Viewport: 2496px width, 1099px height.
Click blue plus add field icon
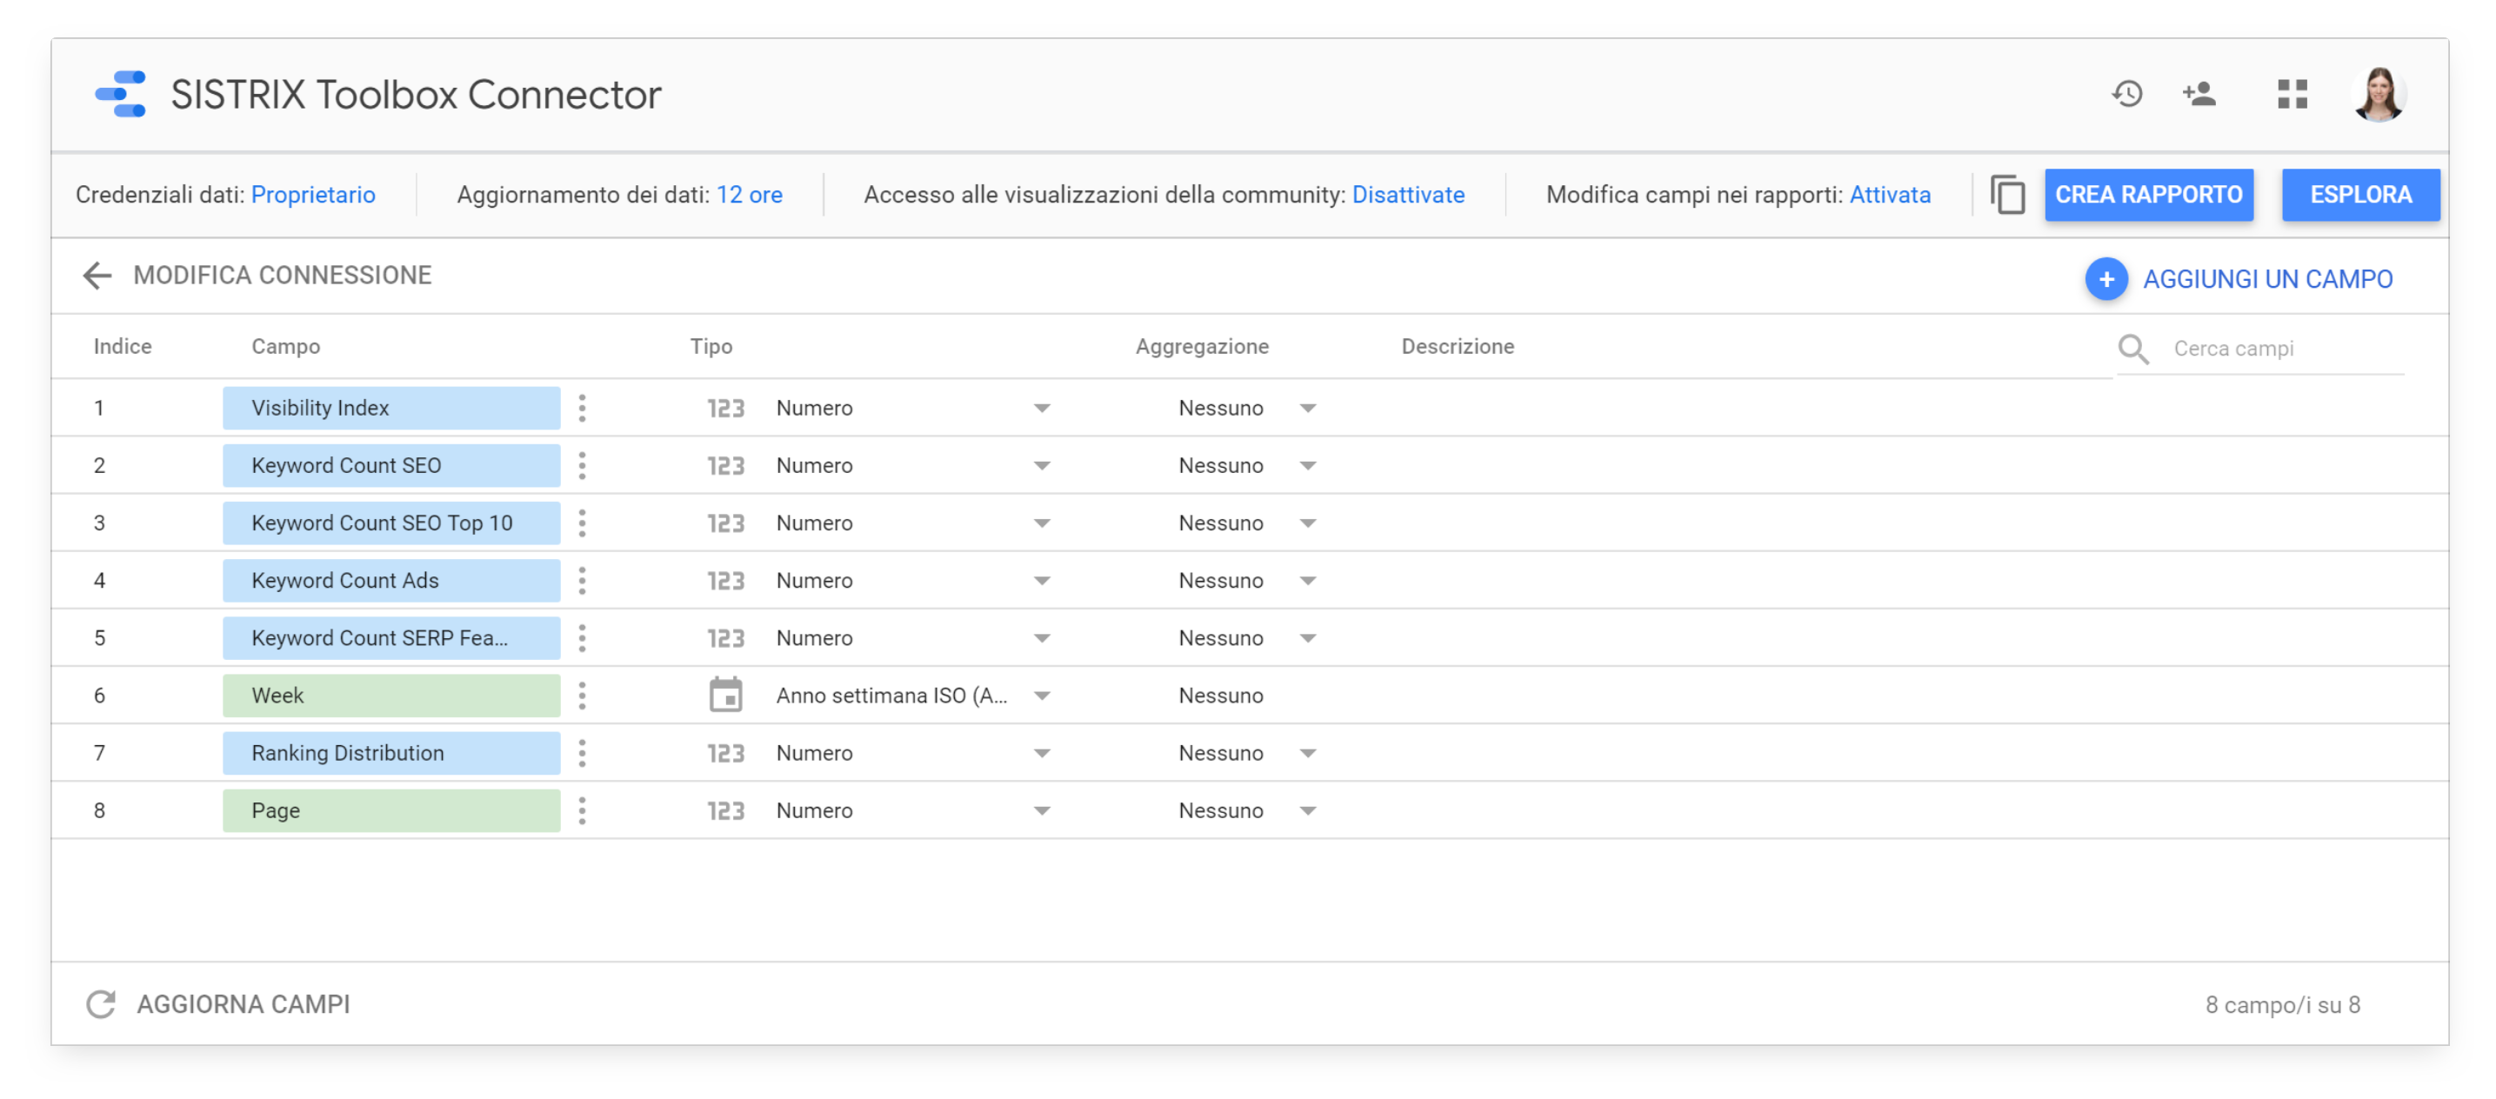tap(2106, 279)
